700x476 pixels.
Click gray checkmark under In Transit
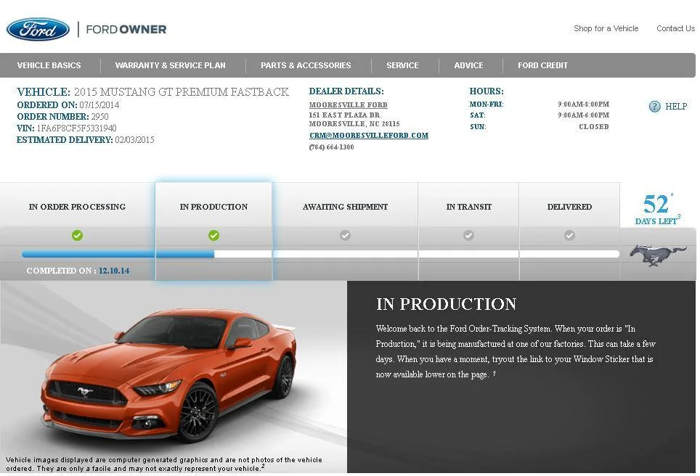(468, 235)
